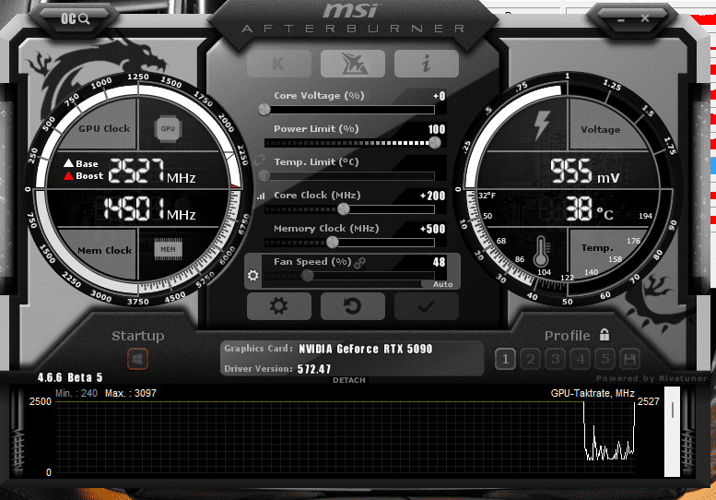Select profile slot 1
716x500 pixels.
(505, 359)
